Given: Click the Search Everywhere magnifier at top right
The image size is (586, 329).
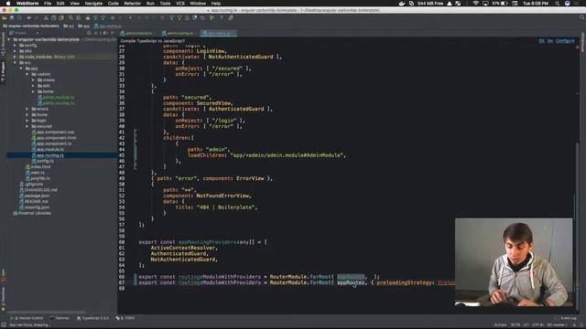Looking at the screenshot, I should pos(582,17).
